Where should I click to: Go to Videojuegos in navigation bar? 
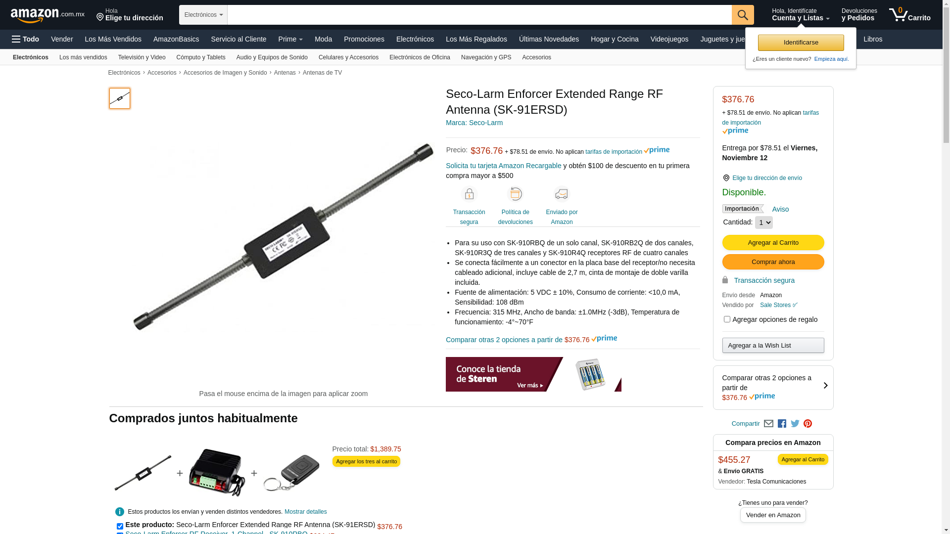pos(669,39)
